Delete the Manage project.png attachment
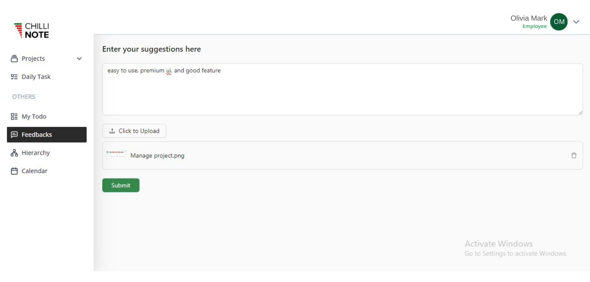 [573, 155]
